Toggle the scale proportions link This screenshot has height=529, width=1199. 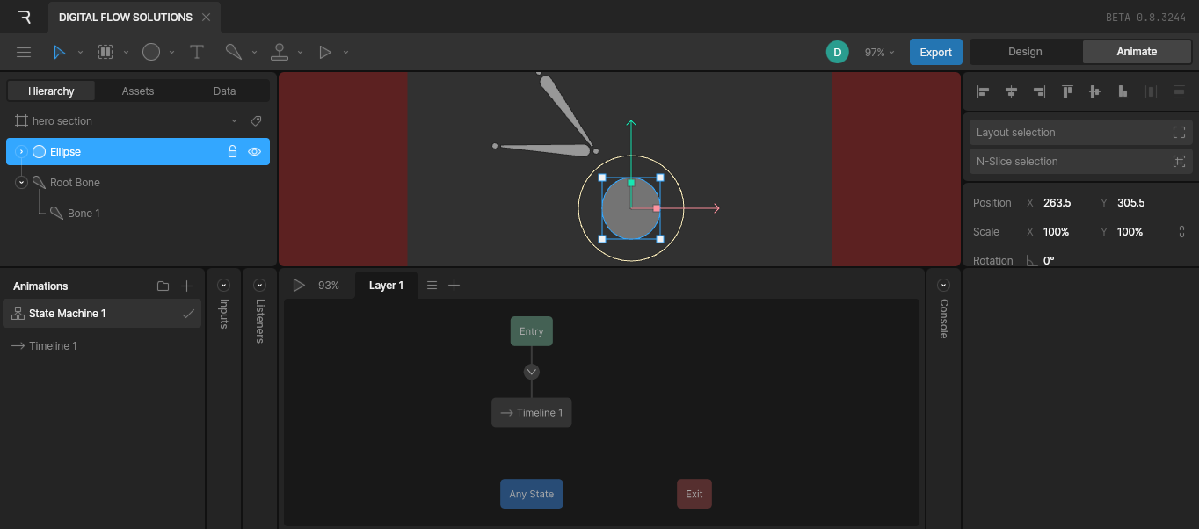coord(1181,232)
